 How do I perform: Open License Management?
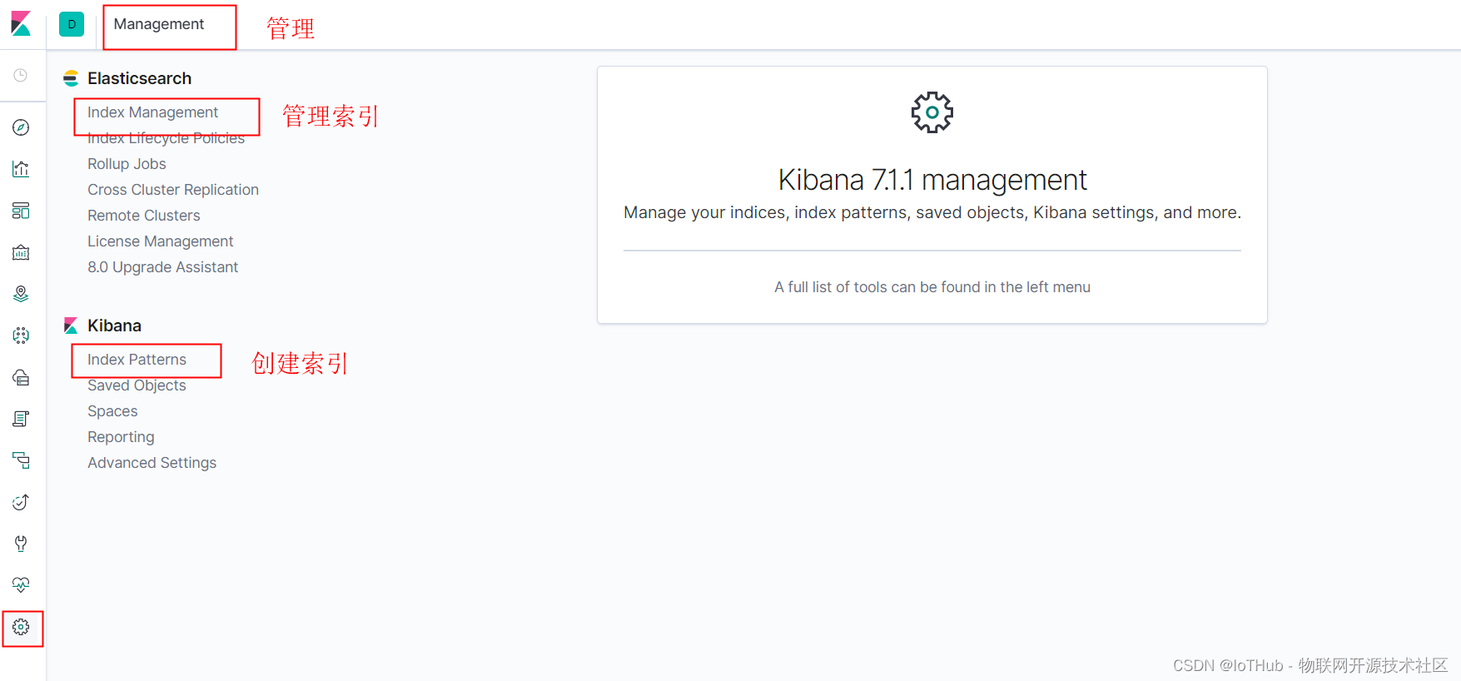(x=161, y=241)
